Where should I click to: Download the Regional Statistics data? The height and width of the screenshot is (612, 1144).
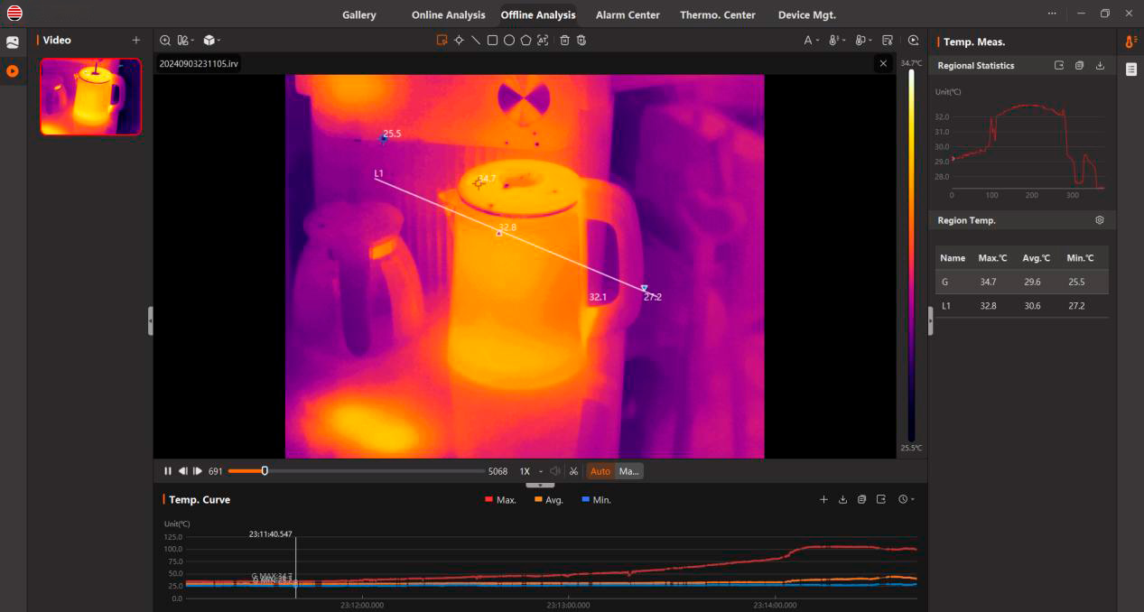(x=1100, y=65)
